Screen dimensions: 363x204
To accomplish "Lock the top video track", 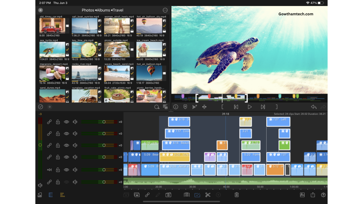I will (x=58, y=122).
